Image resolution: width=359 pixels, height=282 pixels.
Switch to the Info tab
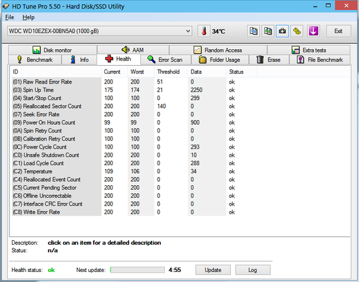coord(79,60)
